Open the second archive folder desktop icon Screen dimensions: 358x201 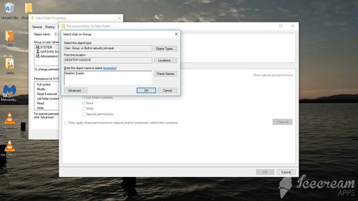(10, 64)
